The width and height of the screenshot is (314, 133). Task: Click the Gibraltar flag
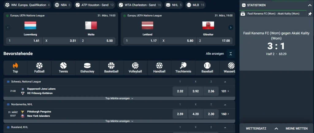208,26
